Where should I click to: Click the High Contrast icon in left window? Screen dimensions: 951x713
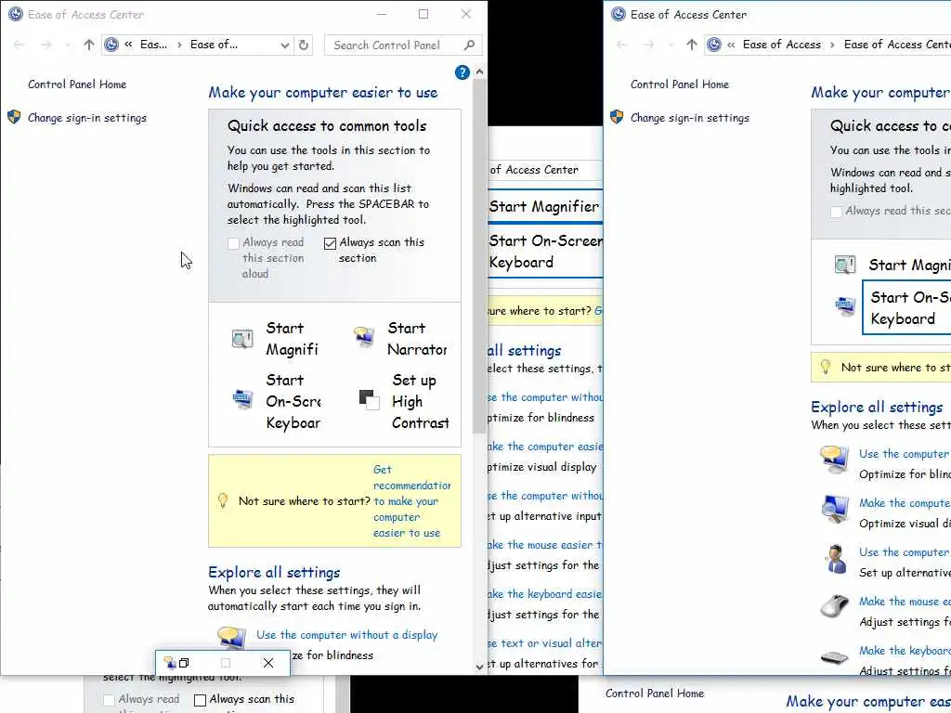click(369, 400)
